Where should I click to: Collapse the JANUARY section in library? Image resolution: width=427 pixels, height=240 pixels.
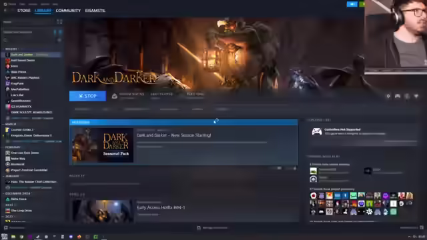[x=11, y=176]
